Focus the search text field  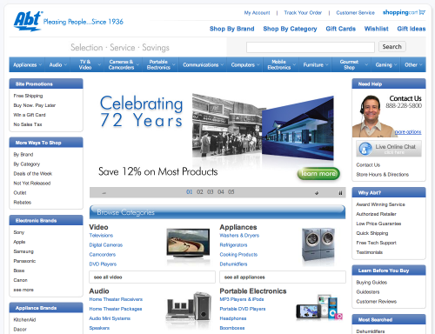tap(311, 47)
